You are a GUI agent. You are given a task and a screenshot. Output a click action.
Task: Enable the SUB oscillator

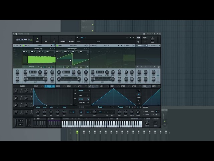pos(14,46)
